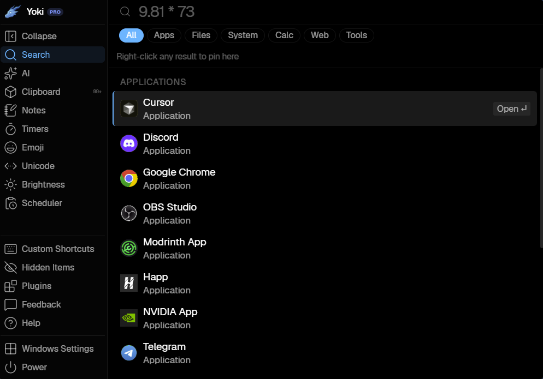Click the Power icon
Screen dimensions: 543x379
pos(11,367)
